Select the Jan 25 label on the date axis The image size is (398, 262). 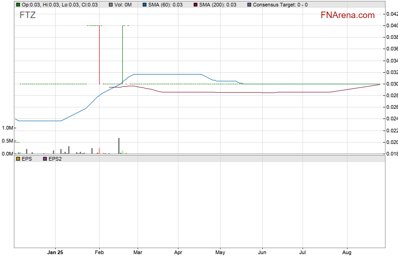click(55, 252)
